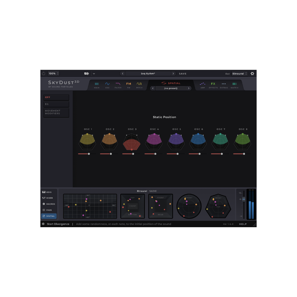The image size is (297, 297).
Task: Select the MOVEMENT MODIFIERS mode
Action: 56,112
